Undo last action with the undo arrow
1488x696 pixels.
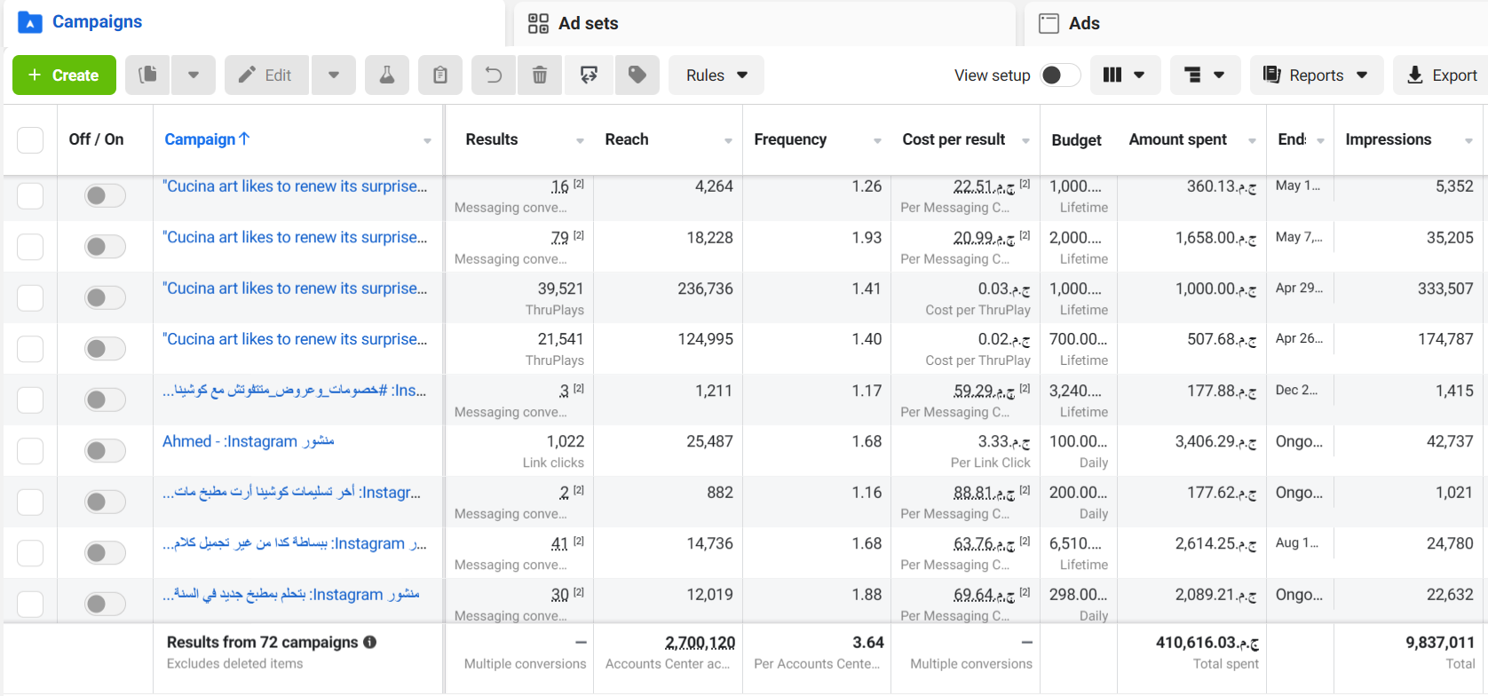coord(494,75)
